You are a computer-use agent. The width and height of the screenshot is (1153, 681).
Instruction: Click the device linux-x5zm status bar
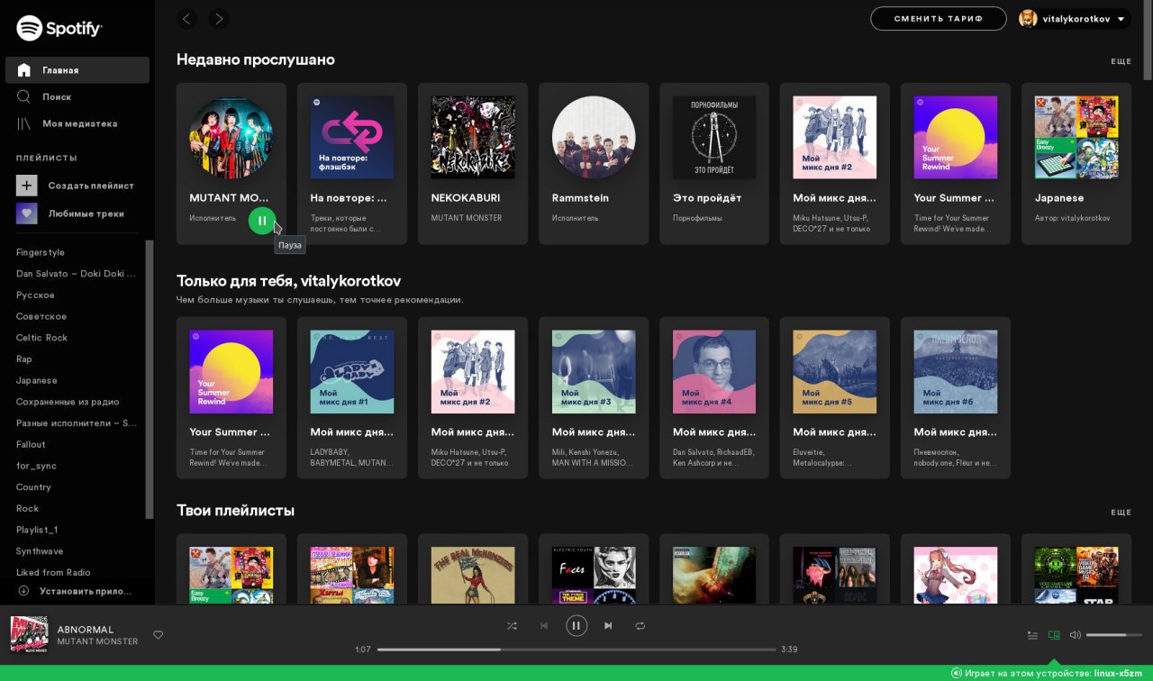(1047, 673)
